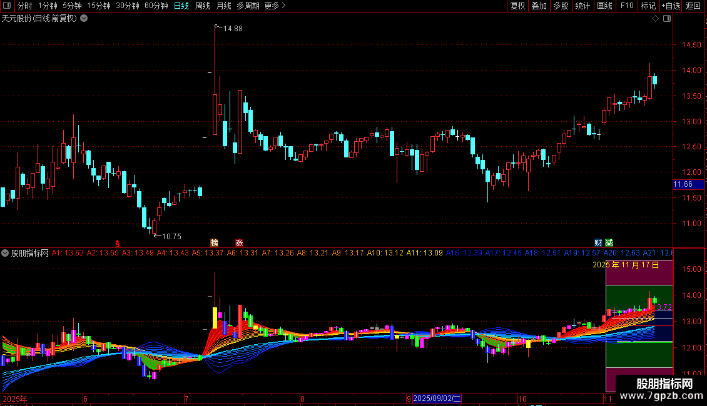Click month 10 on the time axis
Screen dimensions: 707x406
pyautogui.click(x=522, y=399)
